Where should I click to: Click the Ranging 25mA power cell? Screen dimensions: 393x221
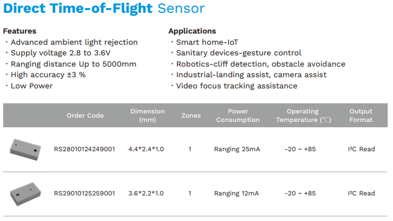pos(237,149)
